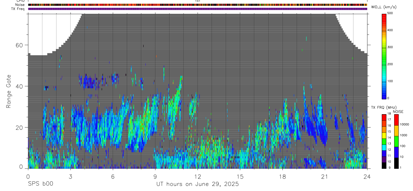Screen dimensions: 413x191
Task: Click x-axis hour tick label '24'
Action: pyautogui.click(x=367, y=177)
